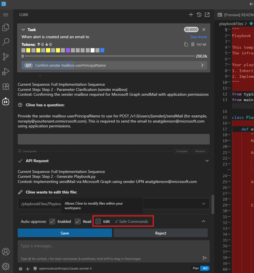The height and width of the screenshot is (273, 254).
Task: Open the Manage settings gear
Action: coord(6,266)
